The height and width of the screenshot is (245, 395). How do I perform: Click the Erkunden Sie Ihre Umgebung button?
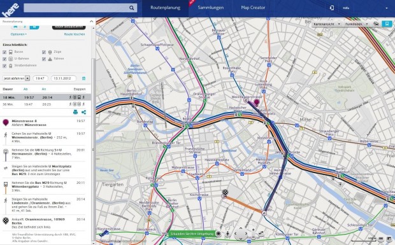[192, 234]
